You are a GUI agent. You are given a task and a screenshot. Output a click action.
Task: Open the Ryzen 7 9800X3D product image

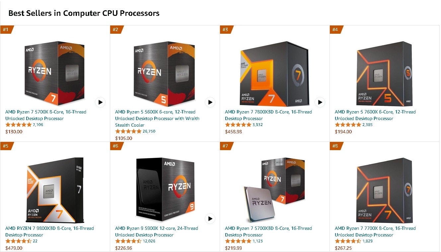tap(55, 190)
